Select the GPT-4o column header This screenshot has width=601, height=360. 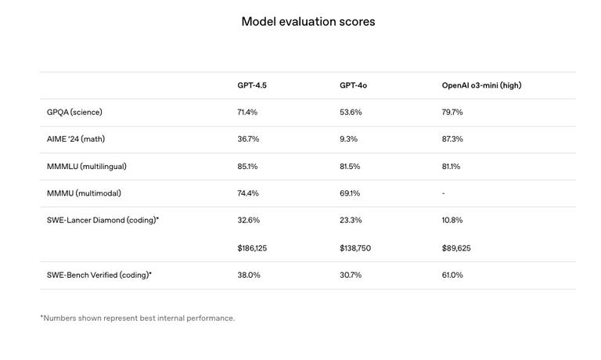pos(353,85)
